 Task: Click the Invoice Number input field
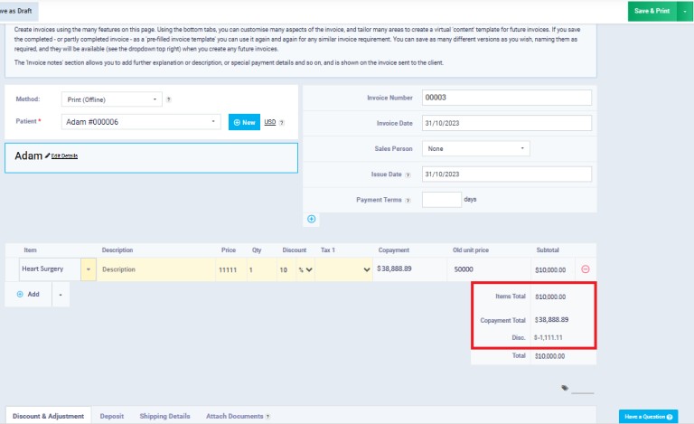(x=506, y=98)
